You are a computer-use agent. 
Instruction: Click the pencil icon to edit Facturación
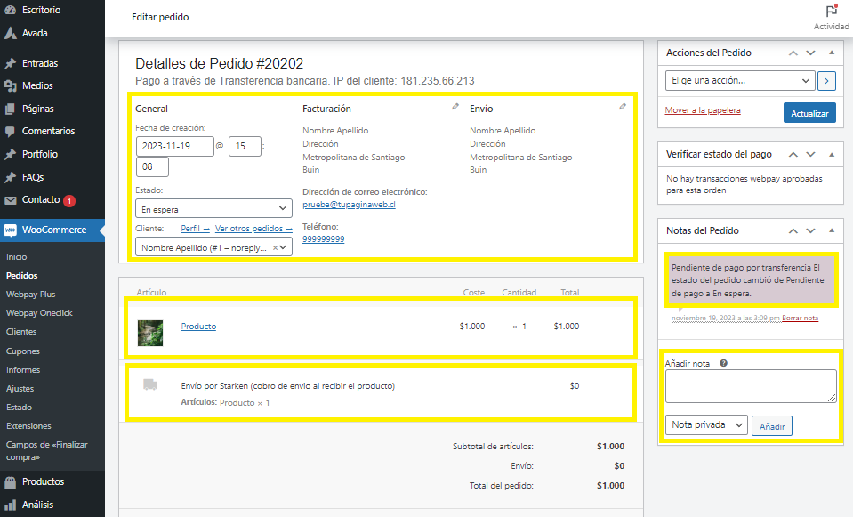[x=455, y=107]
